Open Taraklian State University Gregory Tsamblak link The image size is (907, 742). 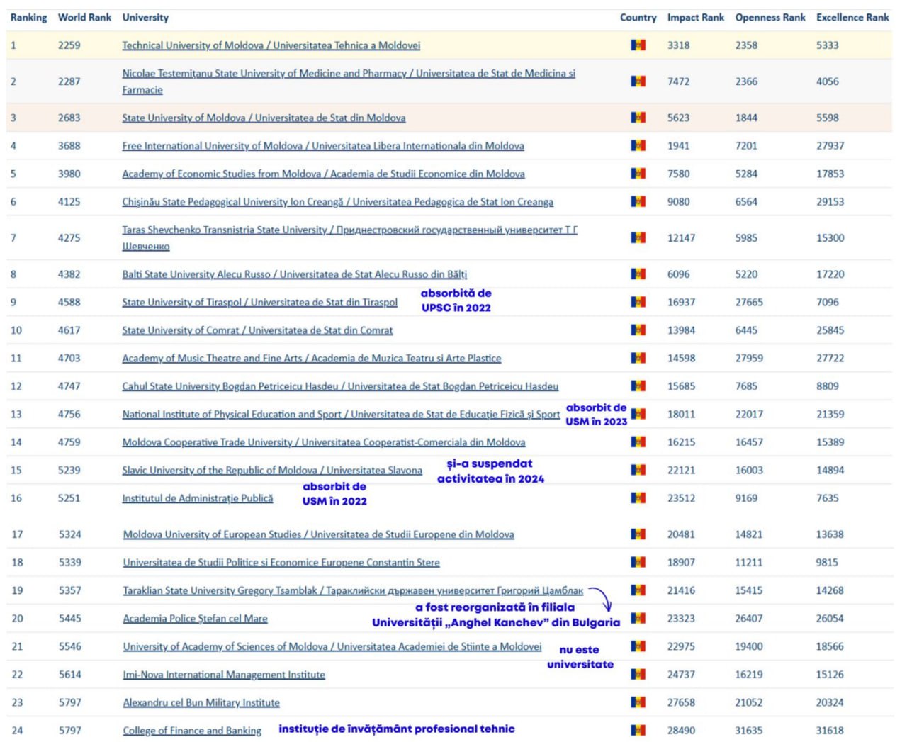353,590
